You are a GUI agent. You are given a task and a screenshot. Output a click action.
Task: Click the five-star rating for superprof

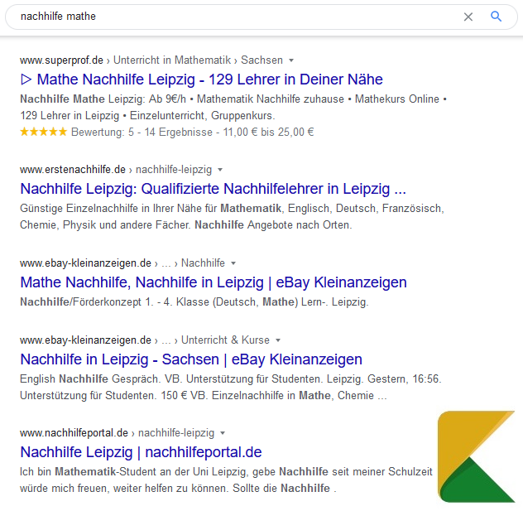pos(43,132)
